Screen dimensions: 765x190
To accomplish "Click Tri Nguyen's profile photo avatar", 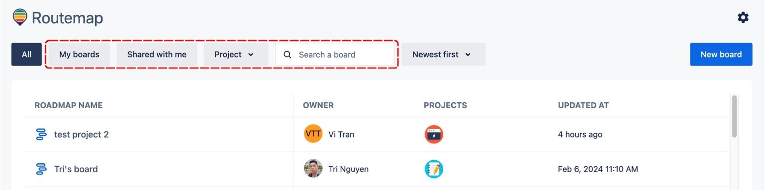I will 313,169.
